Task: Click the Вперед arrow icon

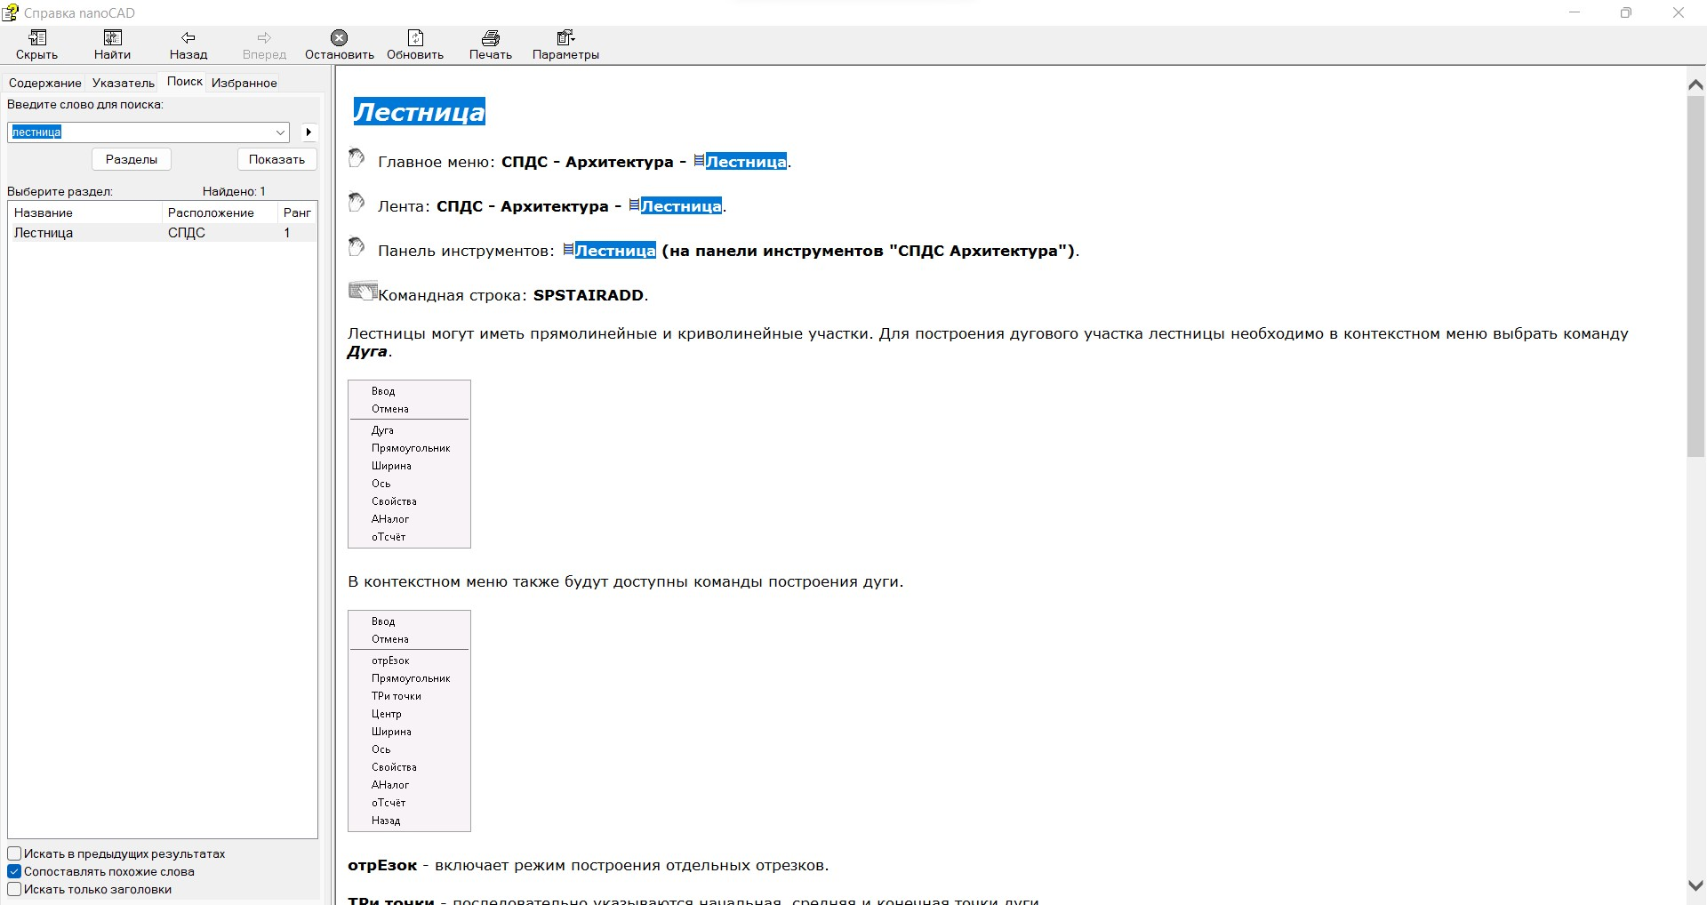Action: [x=264, y=37]
